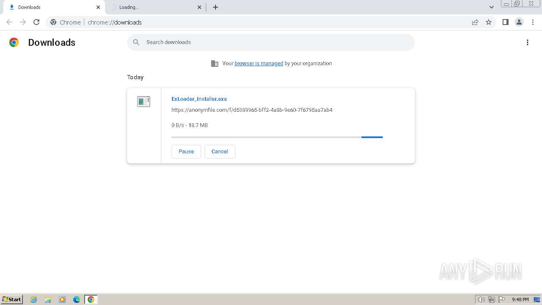Image resolution: width=542 pixels, height=305 pixels.
Task: Click the show desktop monitor icon in tray
Action: tap(537, 299)
